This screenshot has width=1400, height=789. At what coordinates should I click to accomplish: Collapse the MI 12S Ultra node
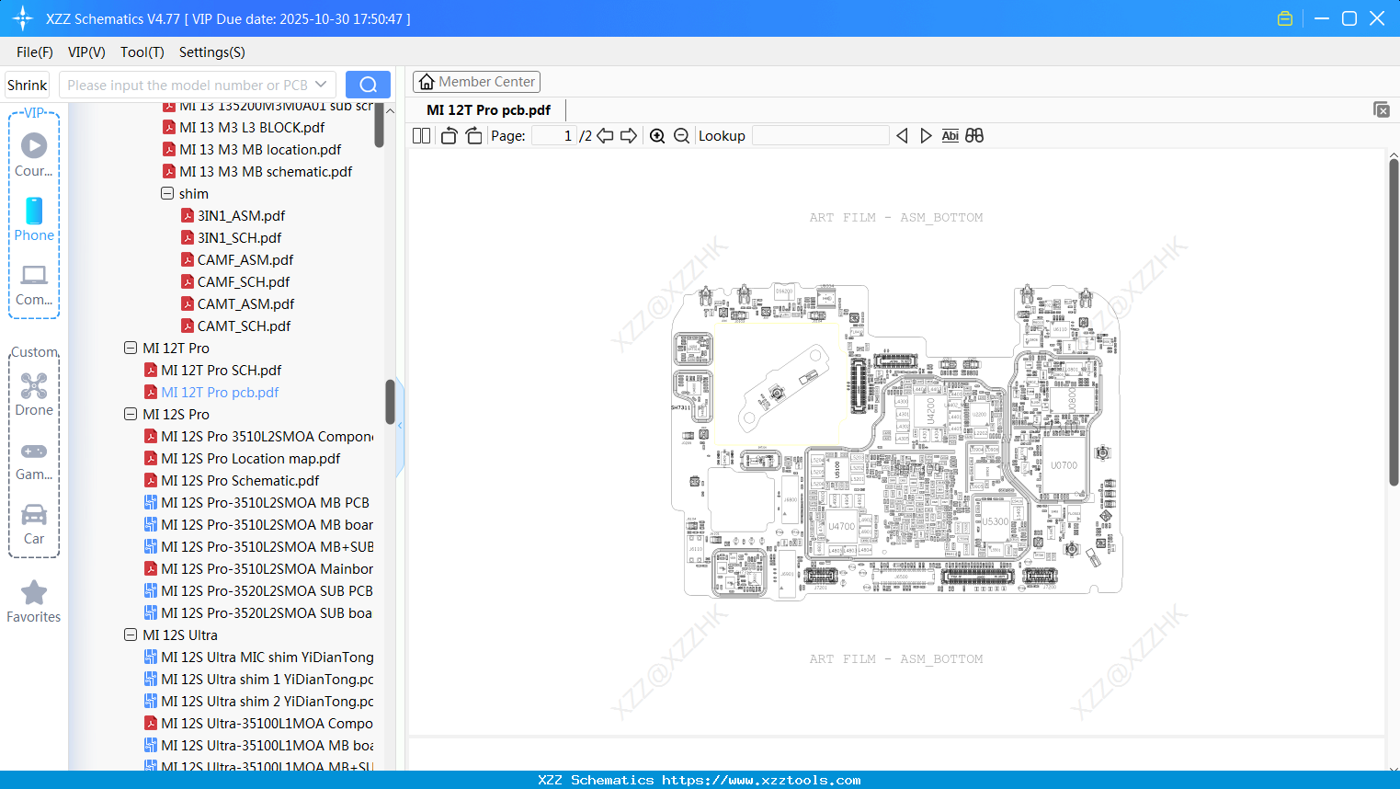coord(130,635)
